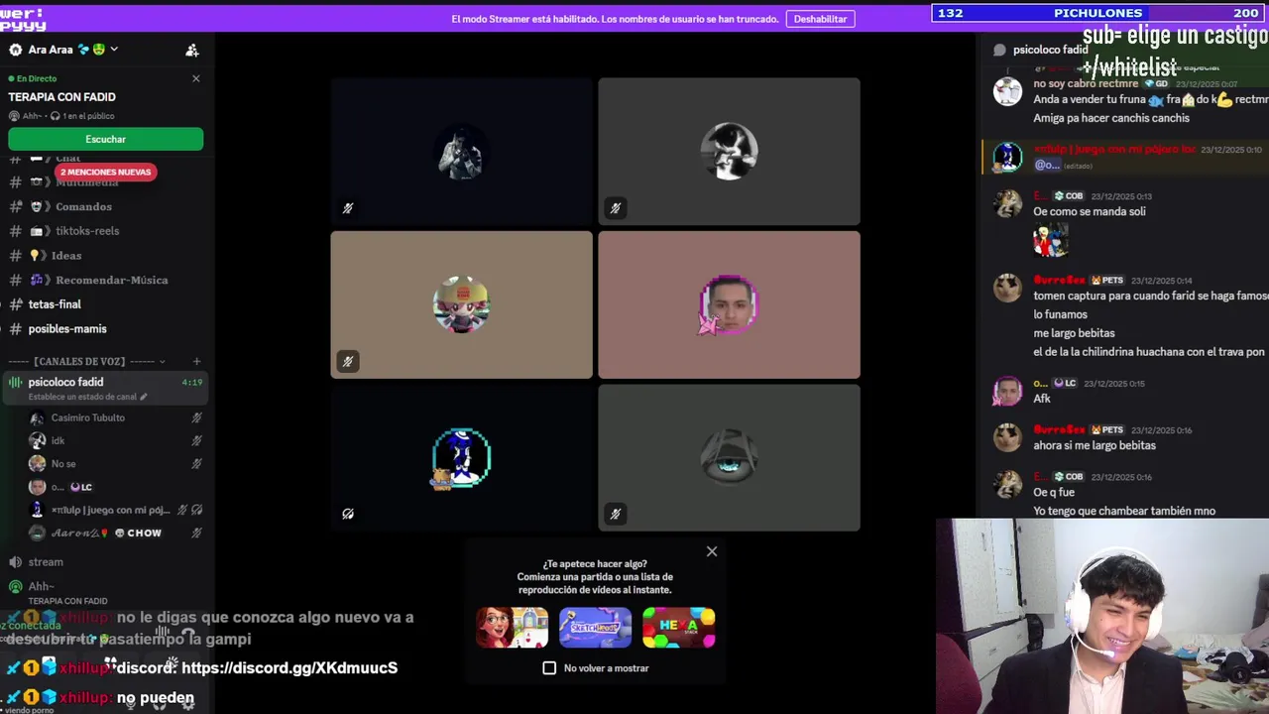Launch the Hexa Stack activity
The width and height of the screenshot is (1269, 714).
pos(678,628)
